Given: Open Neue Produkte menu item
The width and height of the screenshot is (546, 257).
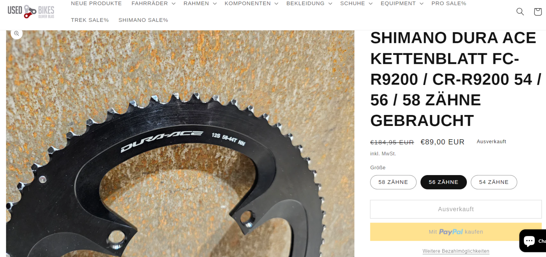Looking at the screenshot, I should 96,3.
